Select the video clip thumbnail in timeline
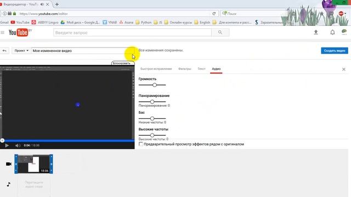The image size is (351, 197). point(33,164)
